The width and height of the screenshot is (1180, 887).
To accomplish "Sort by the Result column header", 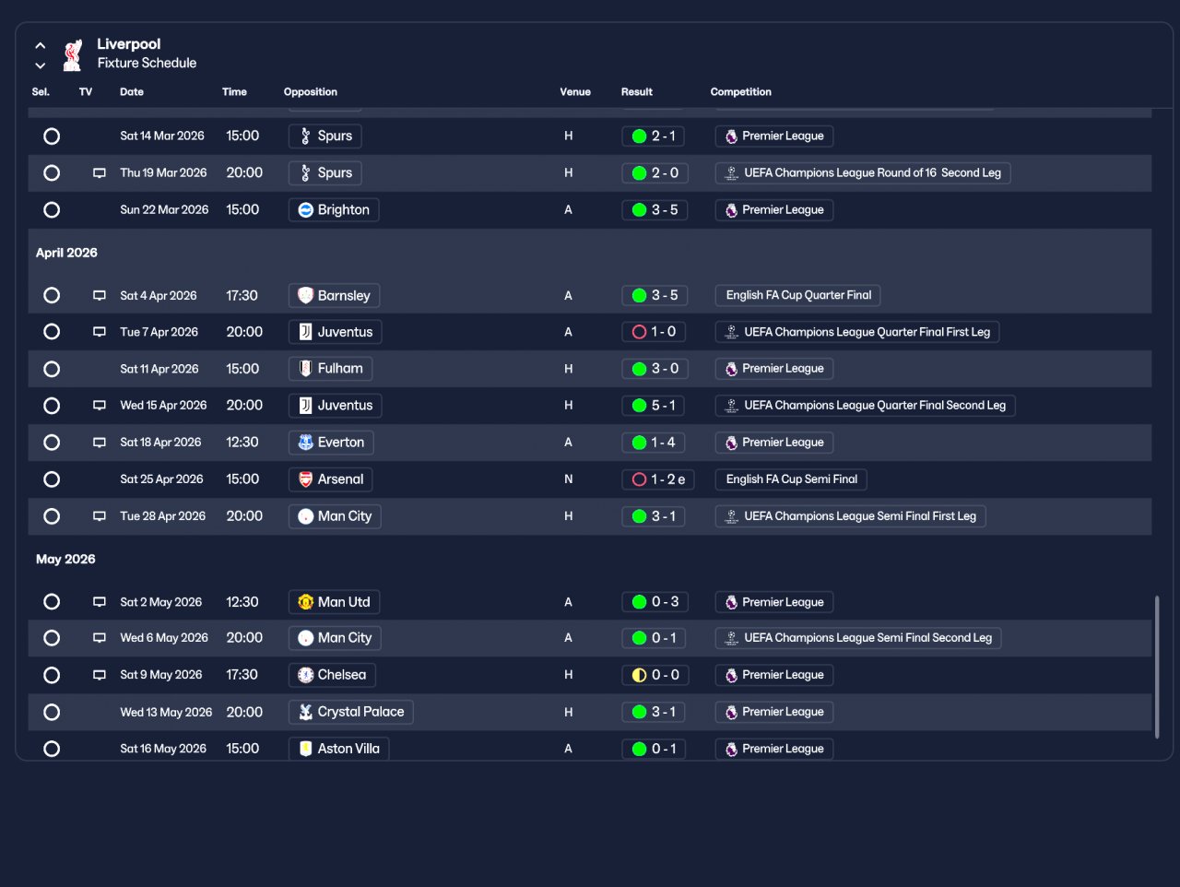I will pos(637,92).
